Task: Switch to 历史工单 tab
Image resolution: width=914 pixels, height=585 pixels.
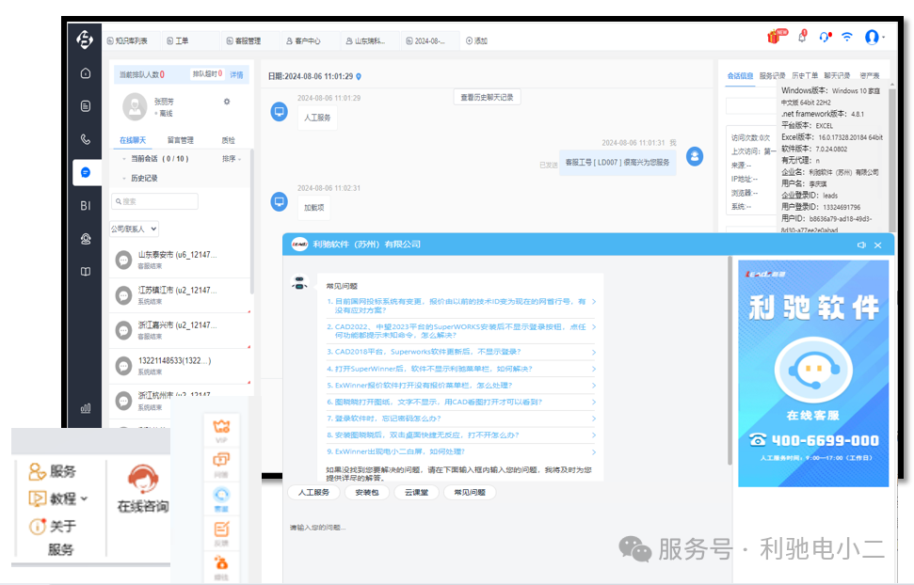Action: (805, 76)
